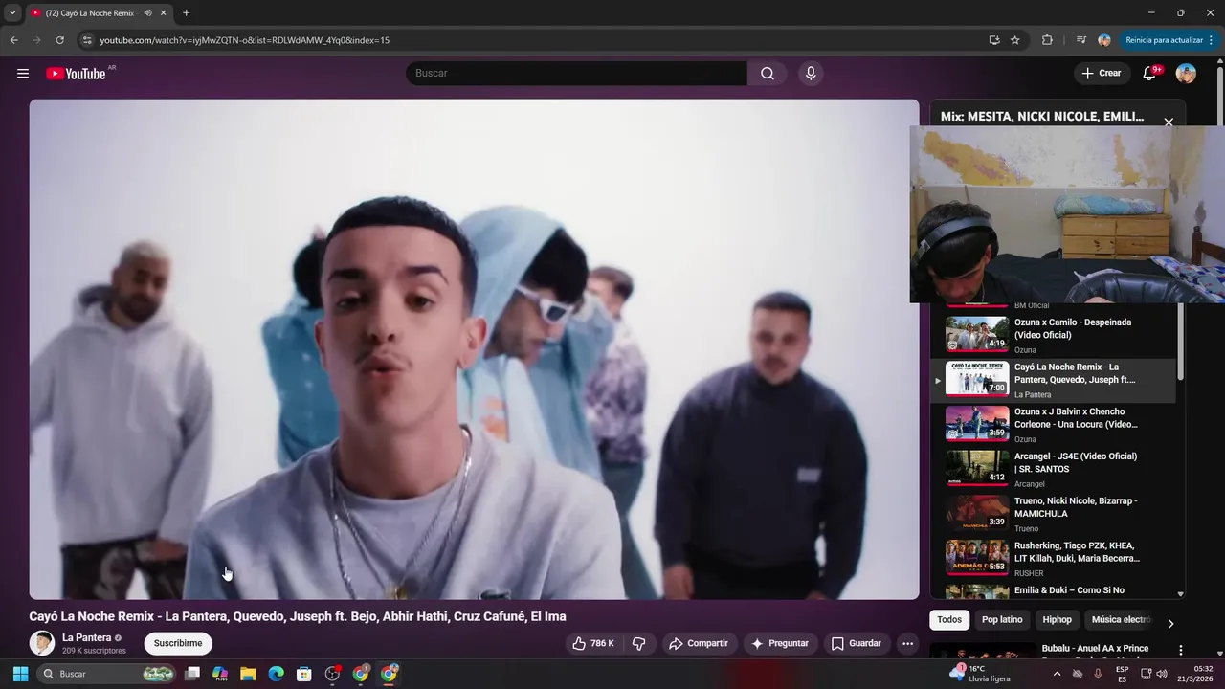Select Cayó La Noche Remix playlist item

point(1054,380)
